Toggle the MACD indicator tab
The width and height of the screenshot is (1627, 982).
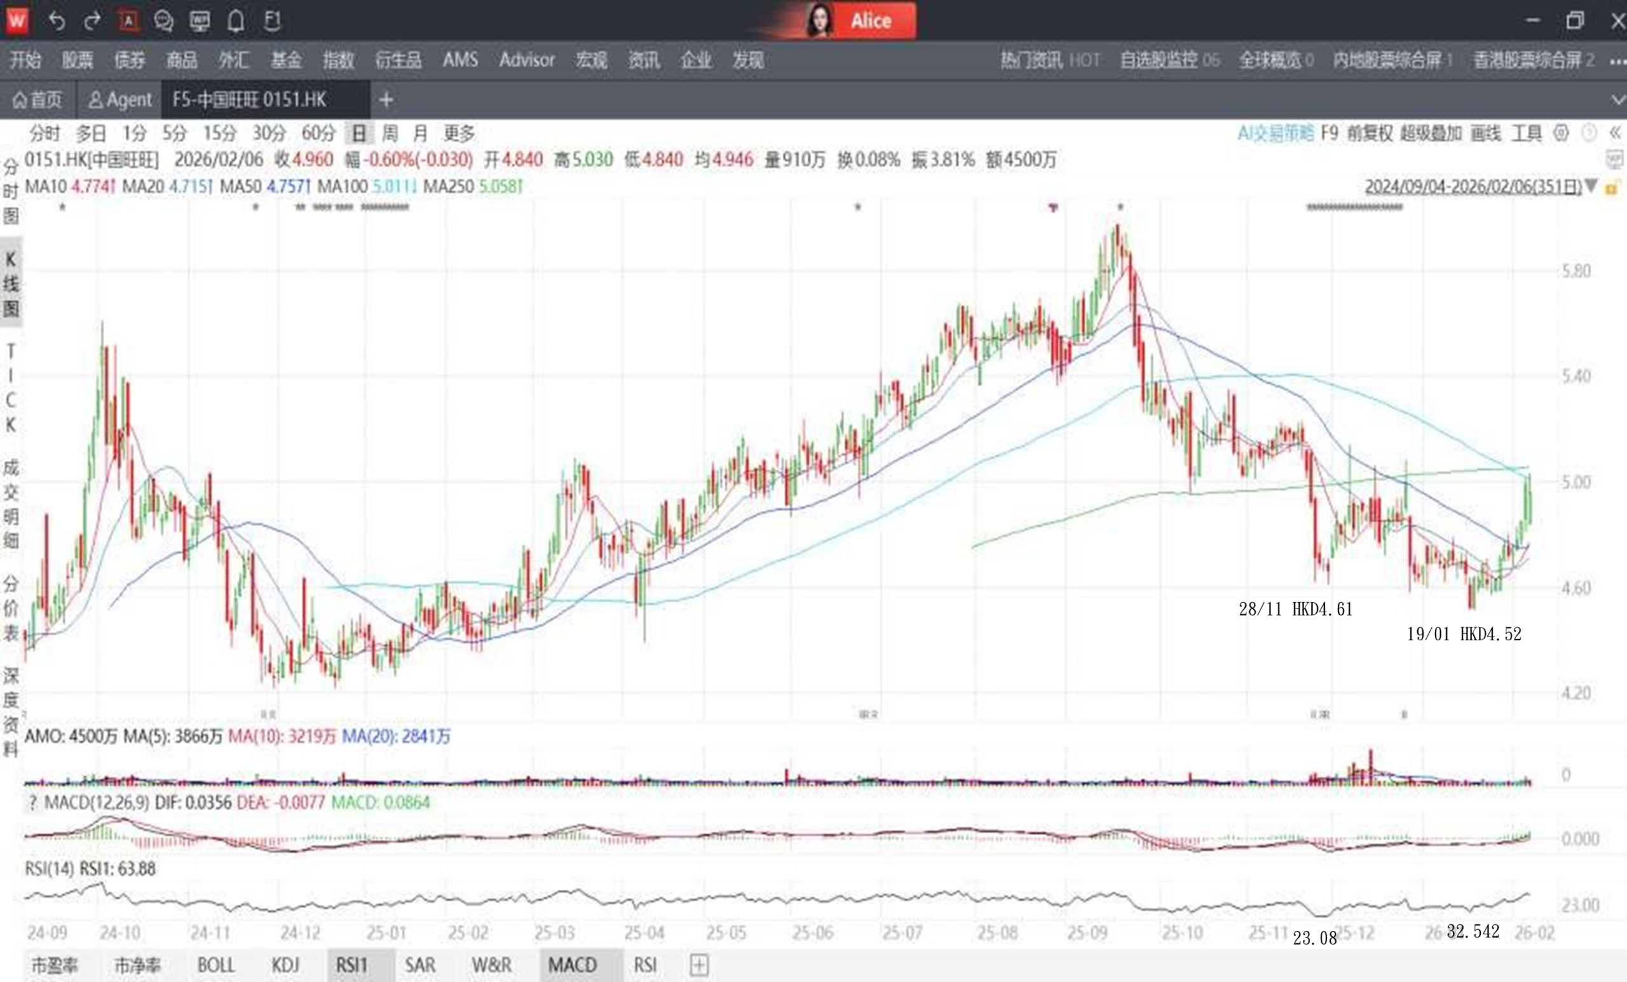[x=572, y=965]
